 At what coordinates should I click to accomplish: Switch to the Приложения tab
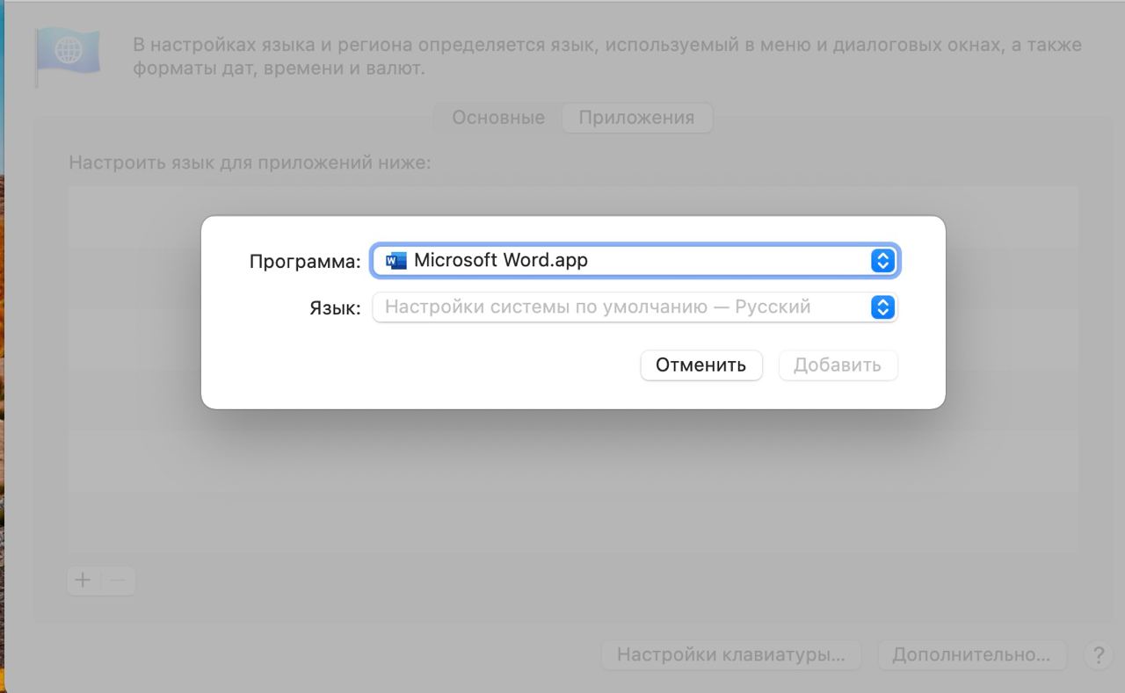tap(636, 118)
